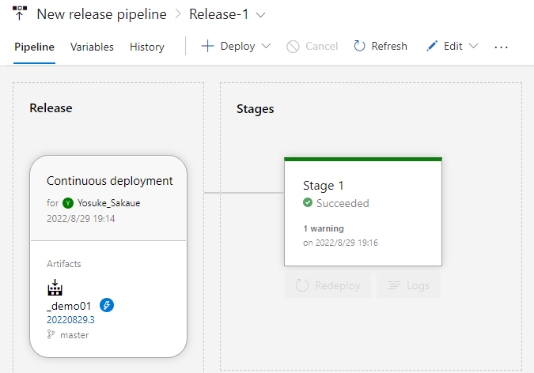
Task: Open build 20220829.3 link
Action: (70, 320)
